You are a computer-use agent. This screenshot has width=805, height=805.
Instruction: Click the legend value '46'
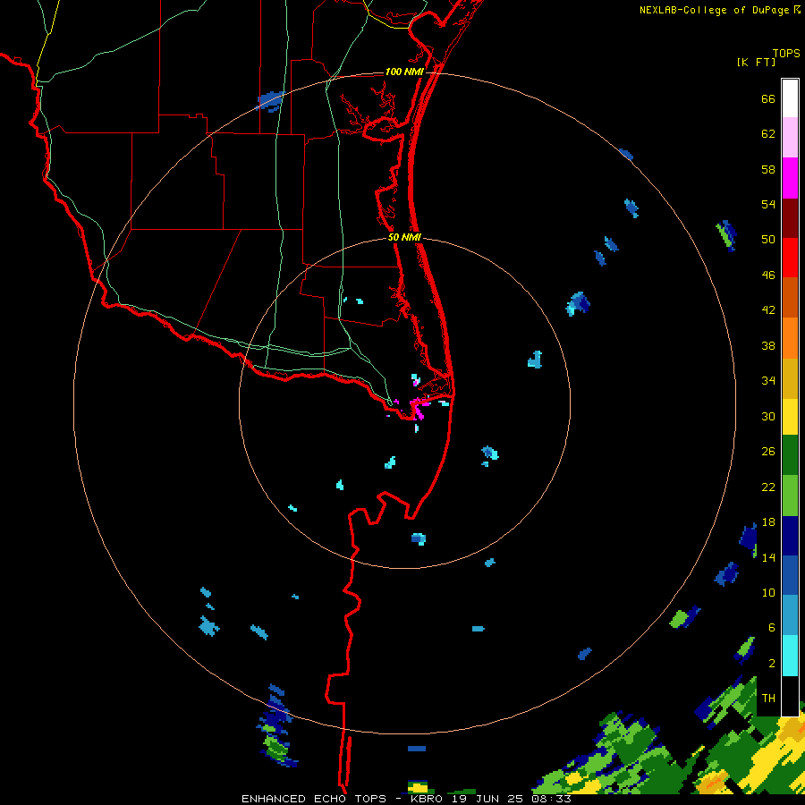pos(768,275)
